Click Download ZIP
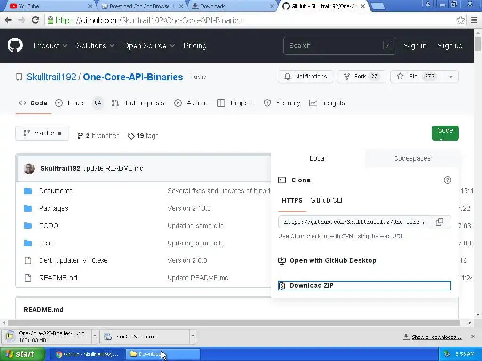This screenshot has height=361, width=482. 365,285
